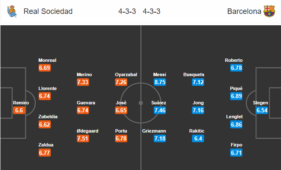Select player name Piqué

(236, 88)
